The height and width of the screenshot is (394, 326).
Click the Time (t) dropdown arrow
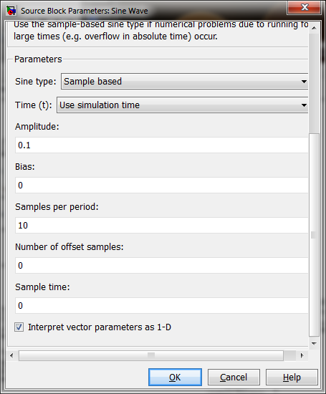click(x=304, y=105)
